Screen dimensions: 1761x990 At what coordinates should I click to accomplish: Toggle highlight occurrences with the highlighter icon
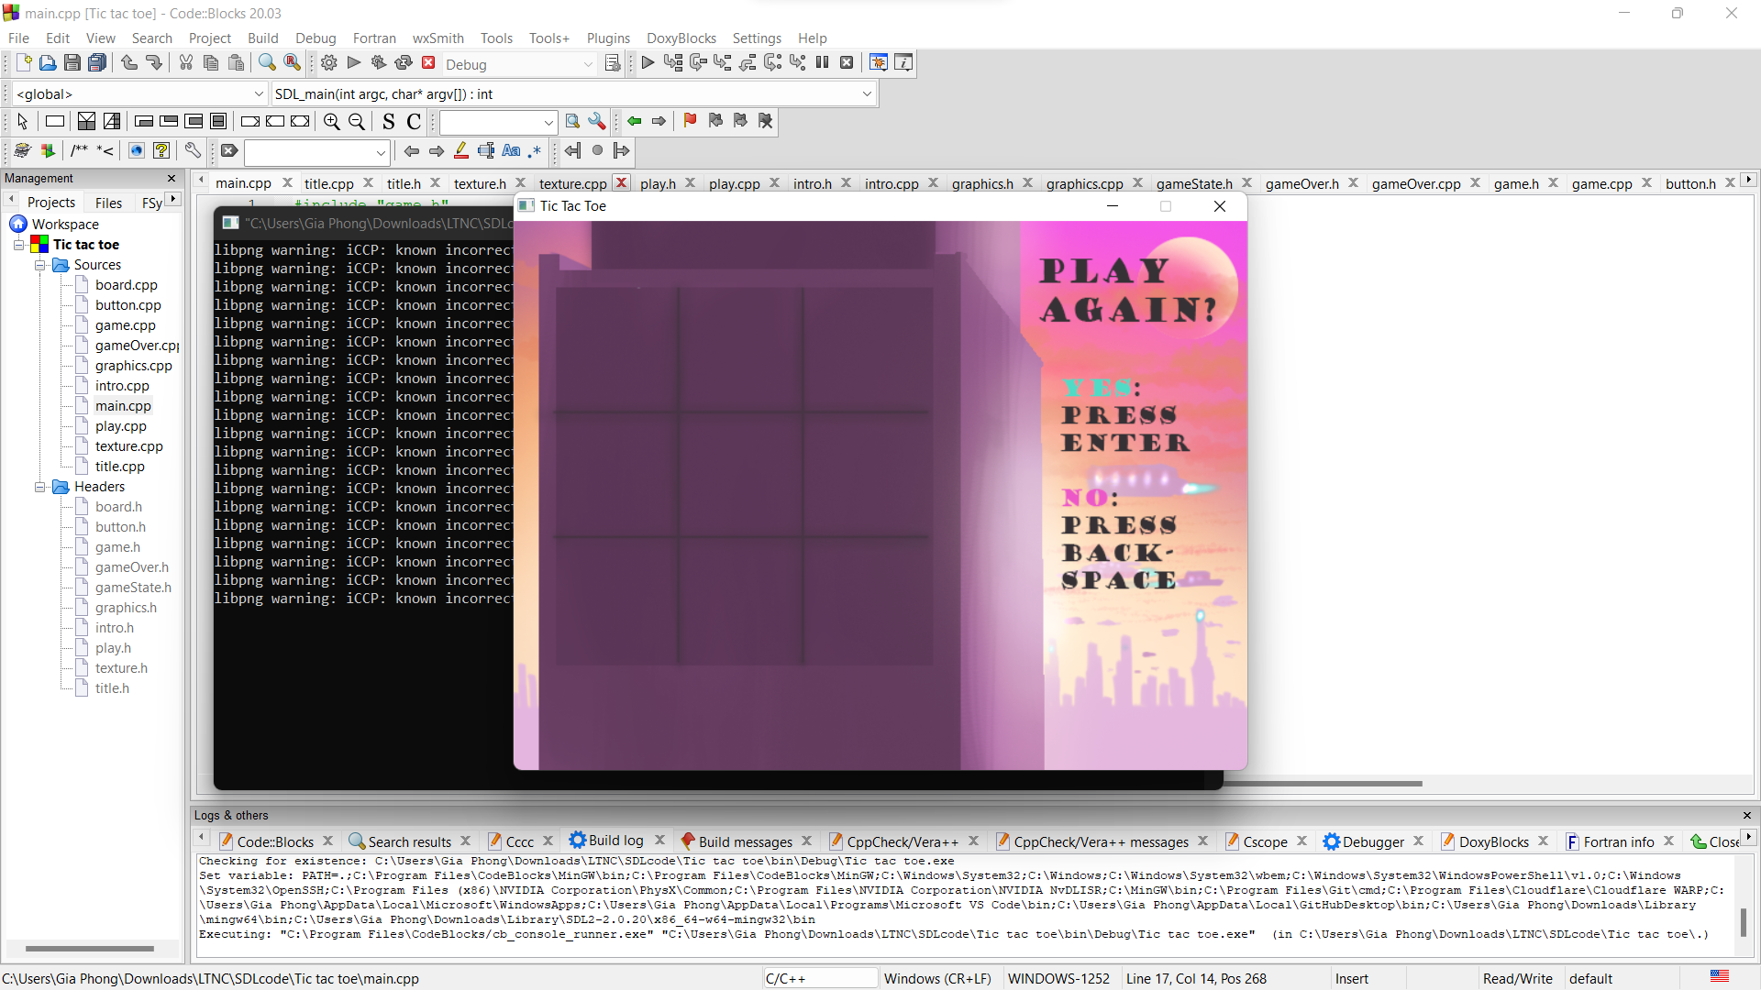click(x=460, y=151)
